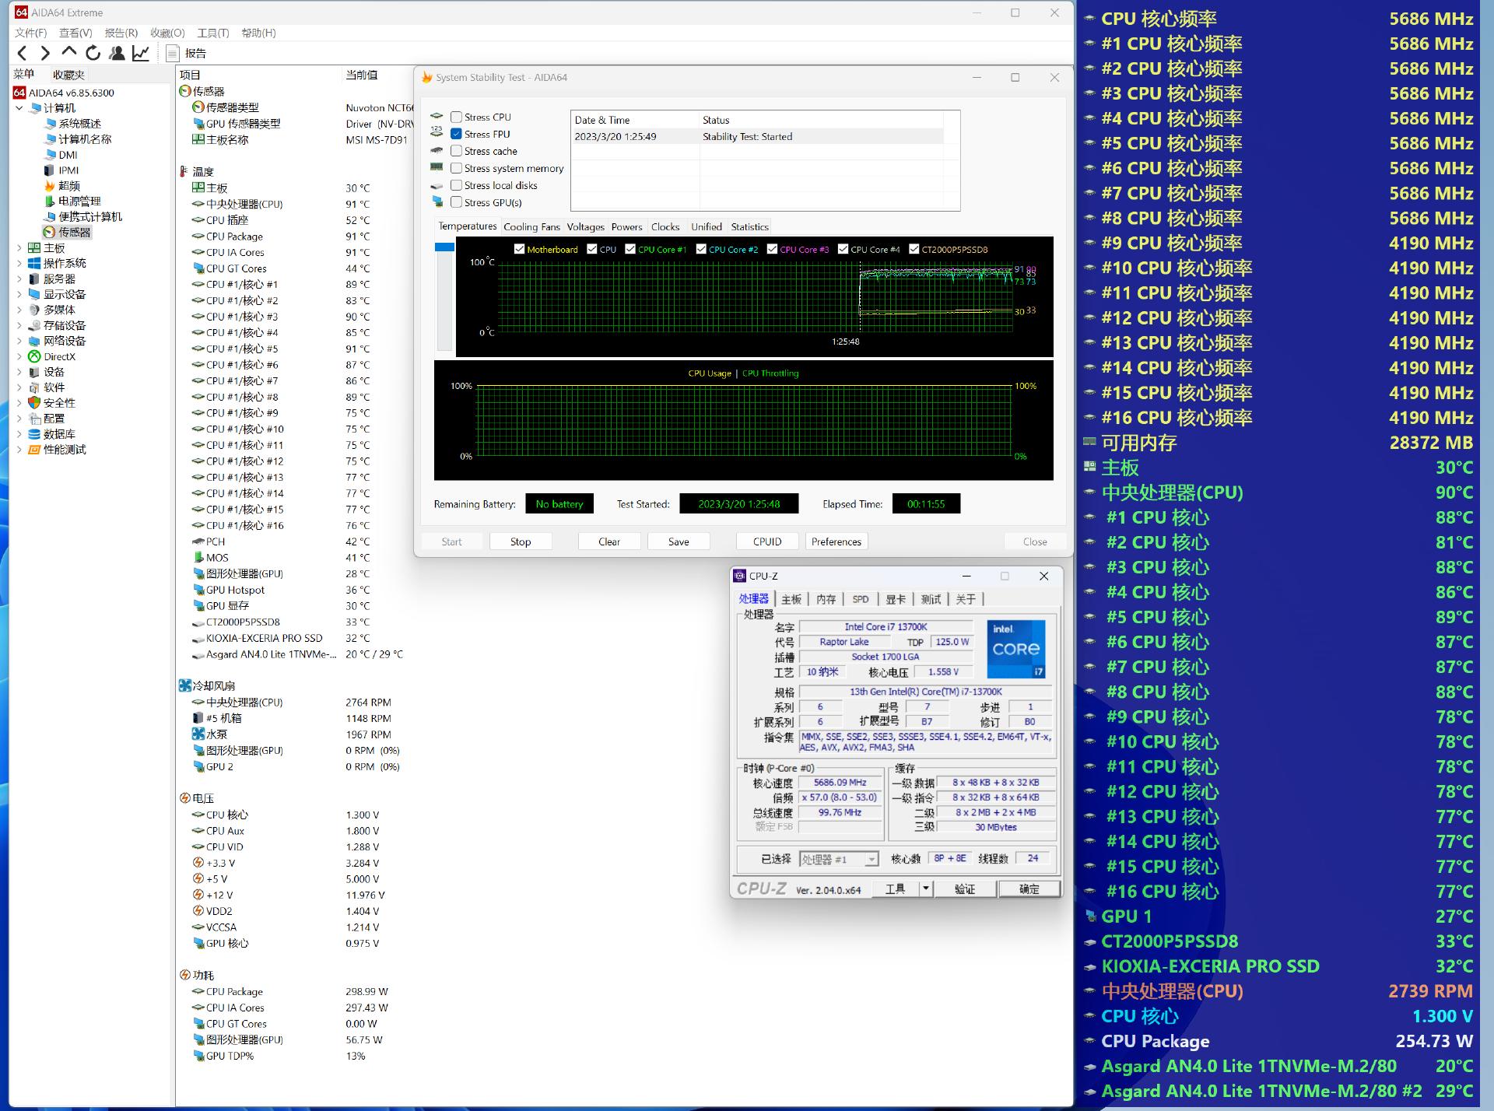The image size is (1494, 1111).
Task: Select the DirectX node in the tree
Action: 59,356
